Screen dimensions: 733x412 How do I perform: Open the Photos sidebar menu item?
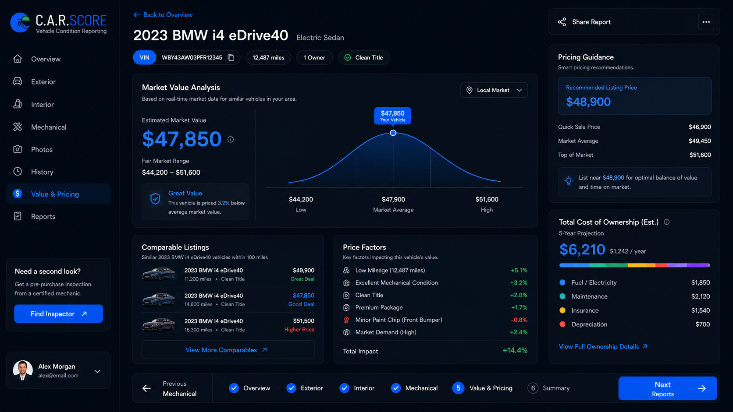pos(58,149)
